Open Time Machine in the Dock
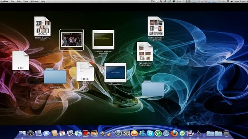Screen dimensions: 248x139 click(118, 134)
